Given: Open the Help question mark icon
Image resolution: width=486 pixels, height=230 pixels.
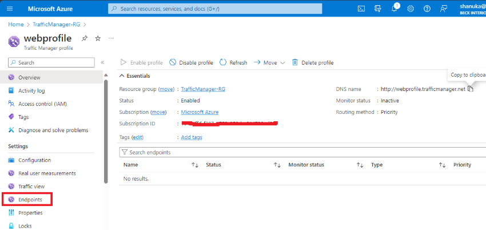Looking at the screenshot, I should coord(427,9).
